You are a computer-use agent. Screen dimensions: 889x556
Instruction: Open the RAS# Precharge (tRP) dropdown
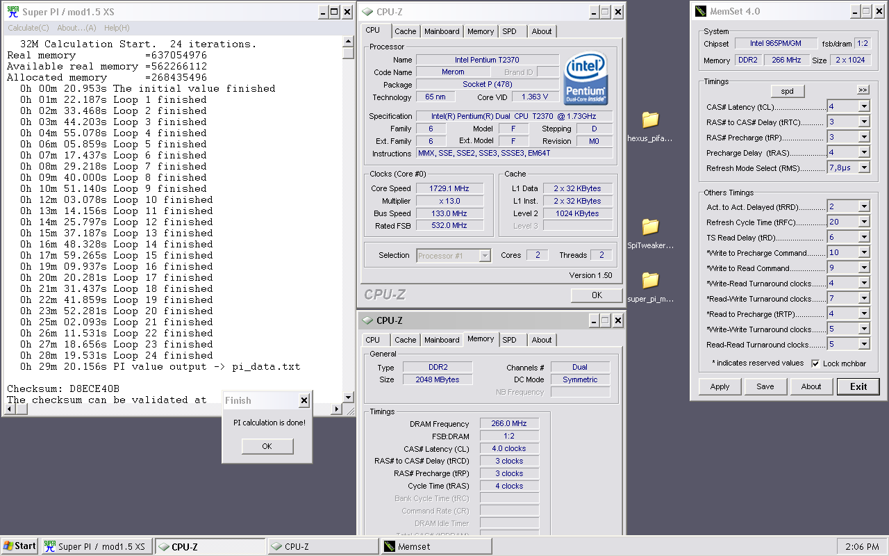864,137
